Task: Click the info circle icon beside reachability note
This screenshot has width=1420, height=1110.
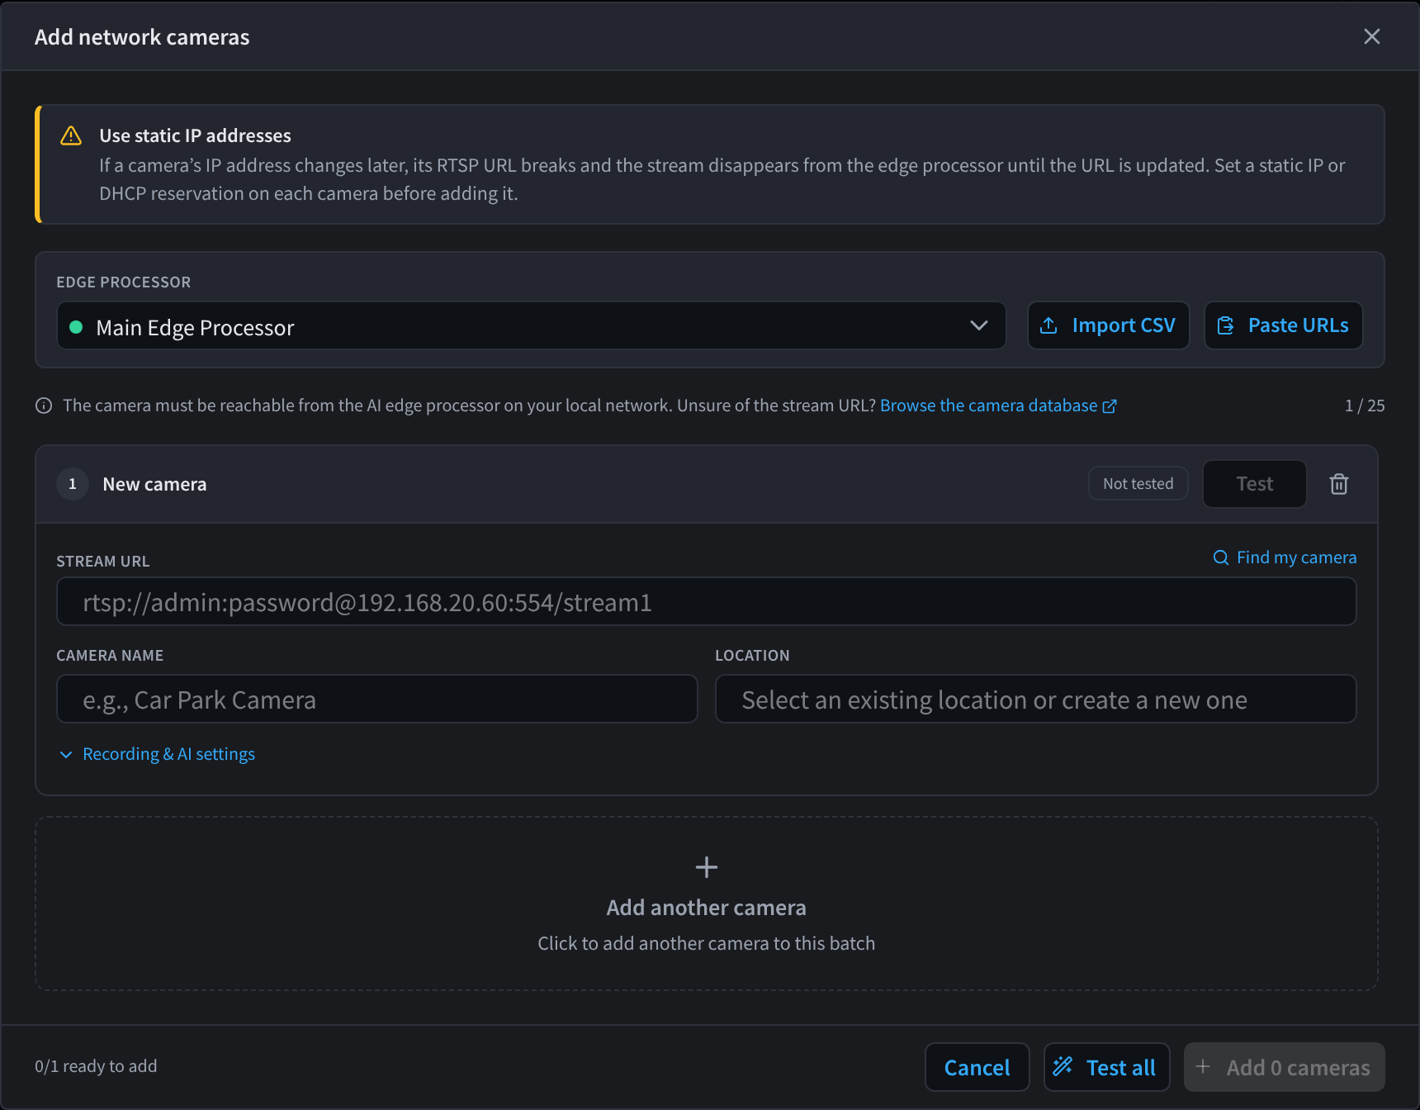Action: coord(44,406)
